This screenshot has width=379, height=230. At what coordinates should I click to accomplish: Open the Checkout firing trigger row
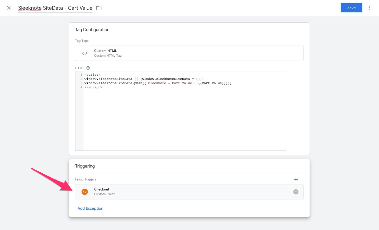tap(189, 192)
